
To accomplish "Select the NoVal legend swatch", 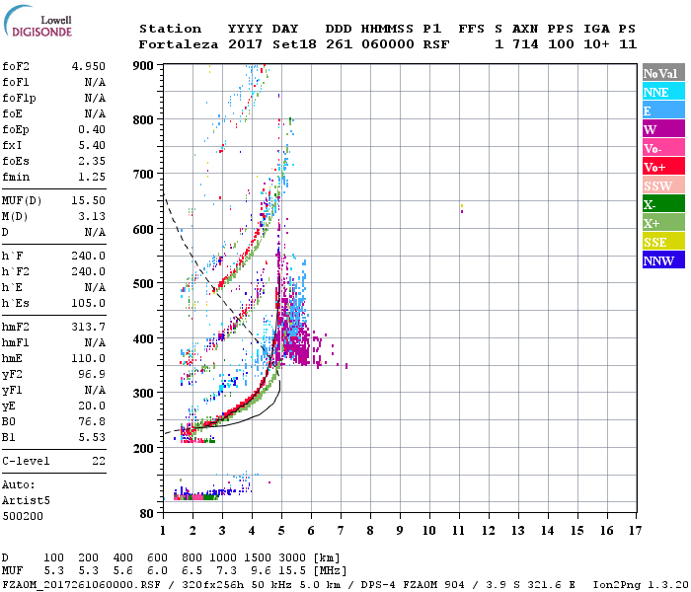I will coord(663,73).
